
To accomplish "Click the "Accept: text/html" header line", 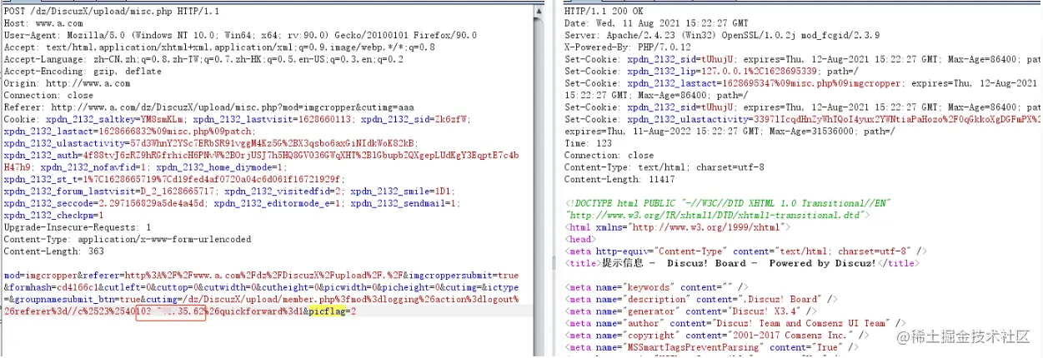I will (220, 47).
